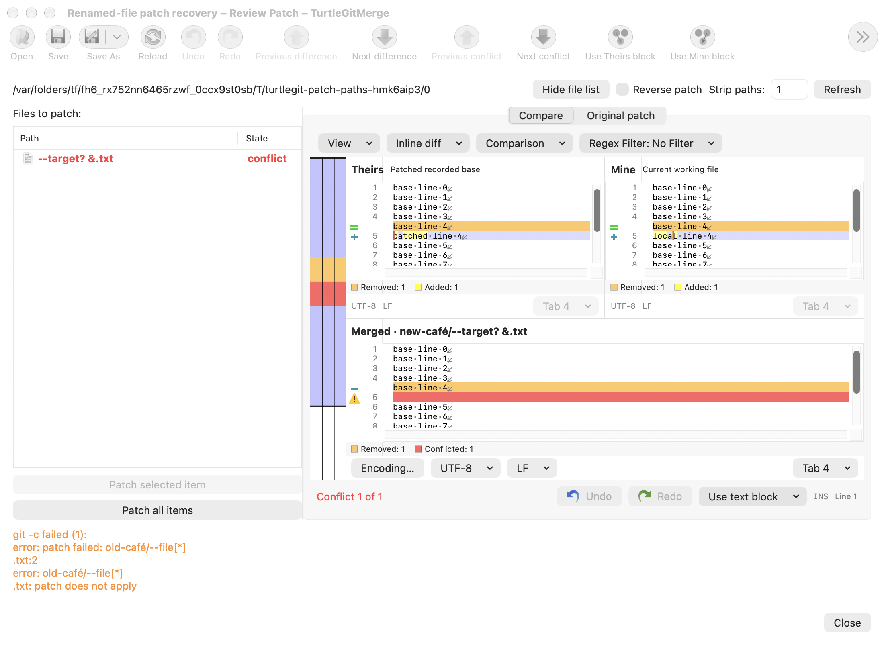Click the red conflict block in overview bar
The image size is (884, 645).
tap(328, 294)
